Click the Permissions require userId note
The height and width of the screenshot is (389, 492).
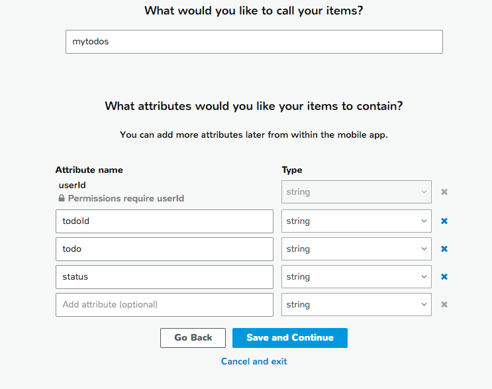(x=126, y=198)
